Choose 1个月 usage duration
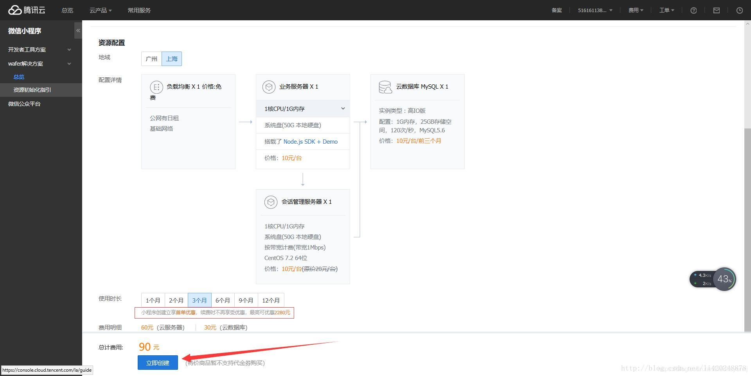This screenshot has width=751, height=376. [x=153, y=300]
